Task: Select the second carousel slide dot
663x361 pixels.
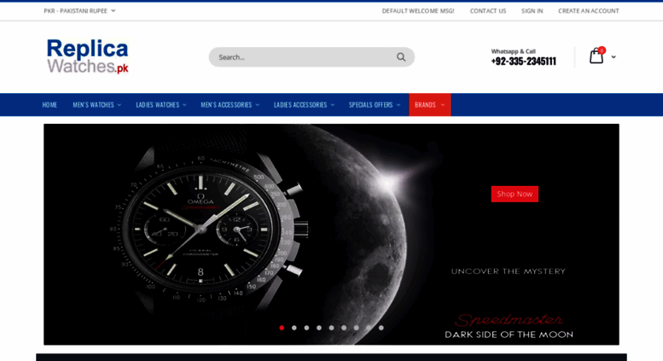Action: tap(294, 328)
